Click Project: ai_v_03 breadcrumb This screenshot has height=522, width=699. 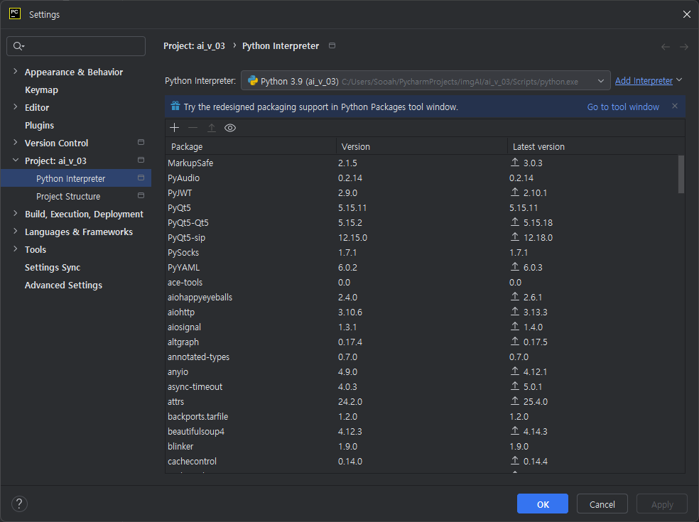point(194,46)
